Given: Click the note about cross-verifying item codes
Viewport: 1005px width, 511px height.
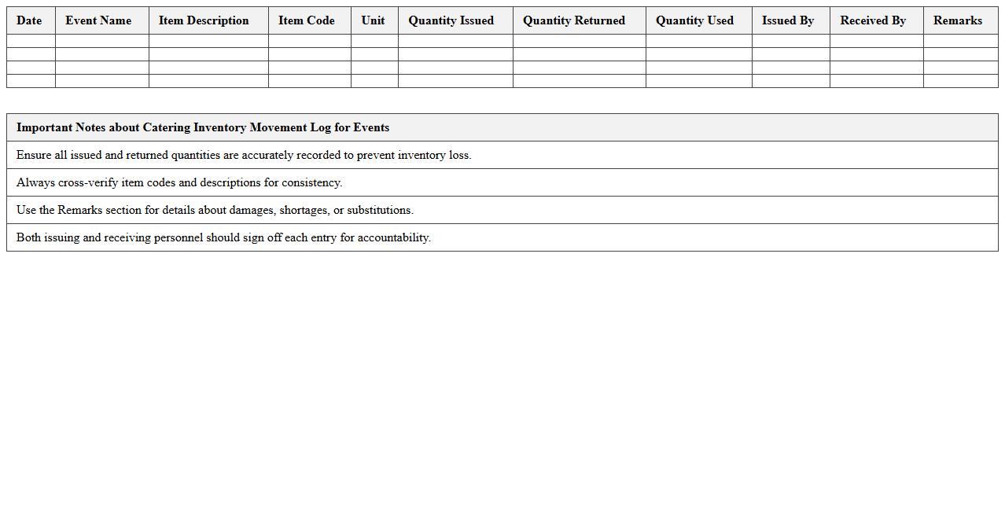Looking at the screenshot, I should click(x=179, y=182).
